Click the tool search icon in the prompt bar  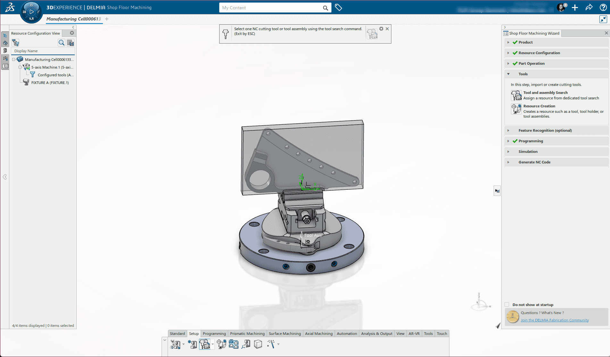coord(372,34)
